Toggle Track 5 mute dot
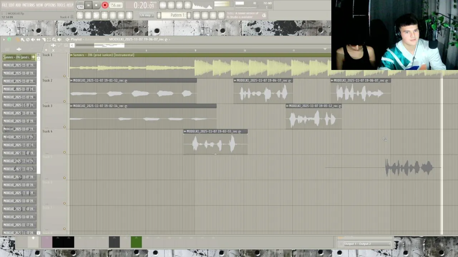This screenshot has height=257, width=458. [64, 178]
